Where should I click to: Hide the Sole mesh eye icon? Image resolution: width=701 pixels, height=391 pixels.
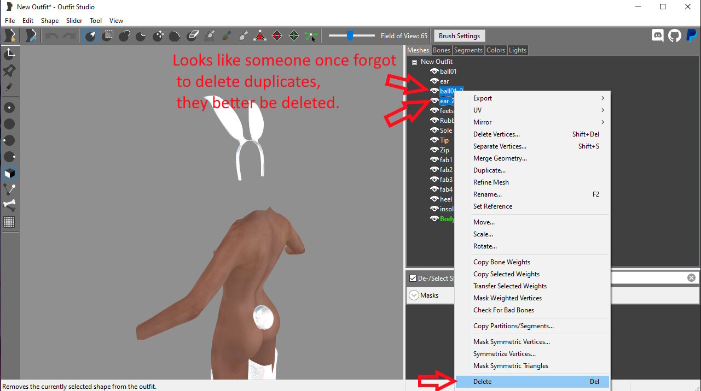(x=434, y=131)
